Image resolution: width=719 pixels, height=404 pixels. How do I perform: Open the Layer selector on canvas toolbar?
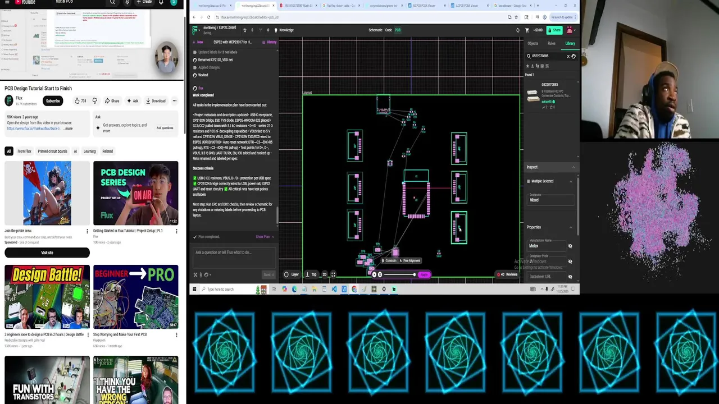292,274
